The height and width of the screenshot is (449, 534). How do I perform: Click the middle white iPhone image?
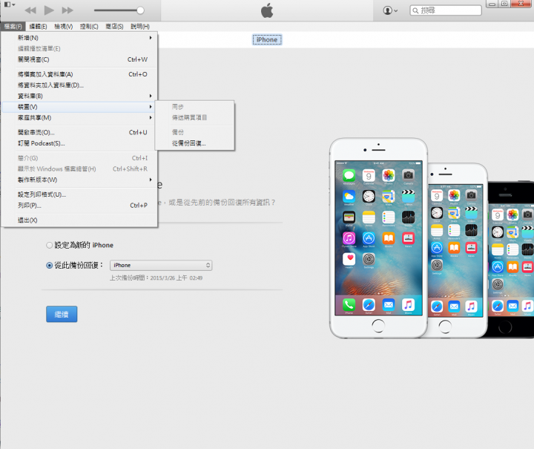[x=457, y=250]
